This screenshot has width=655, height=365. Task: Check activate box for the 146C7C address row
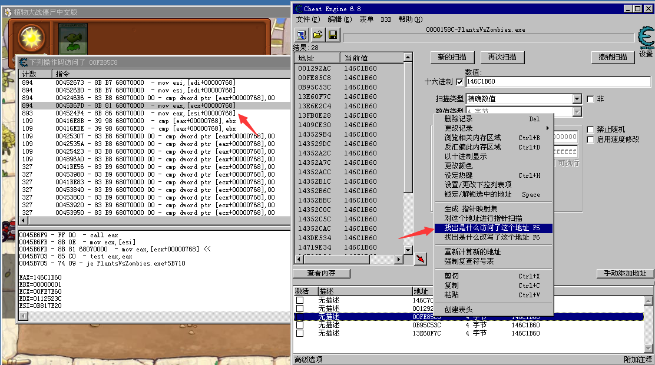299,300
